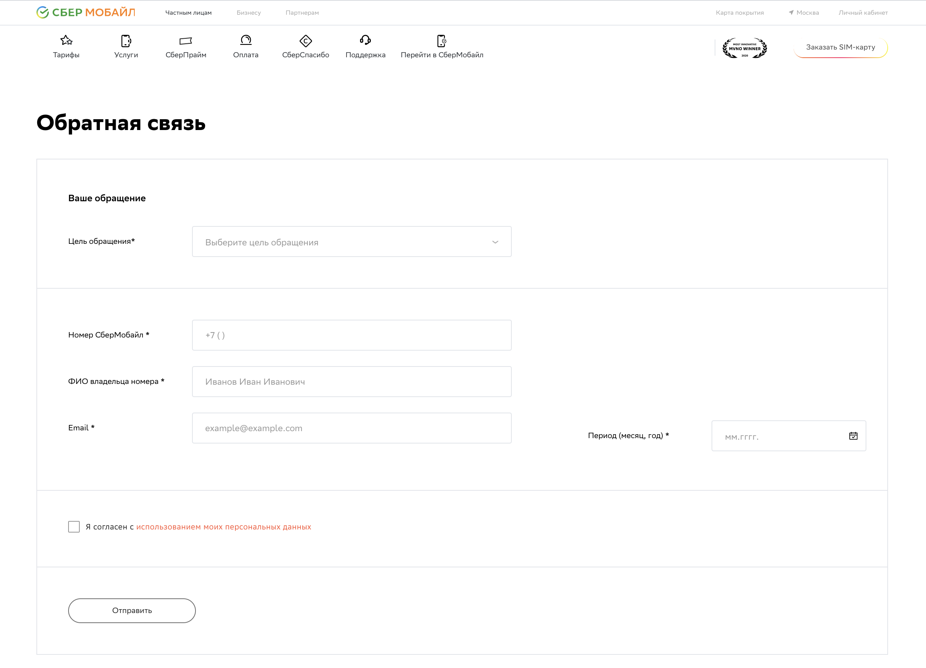
Task: Click the СберСпасибо diamond icon
Action: 305,41
